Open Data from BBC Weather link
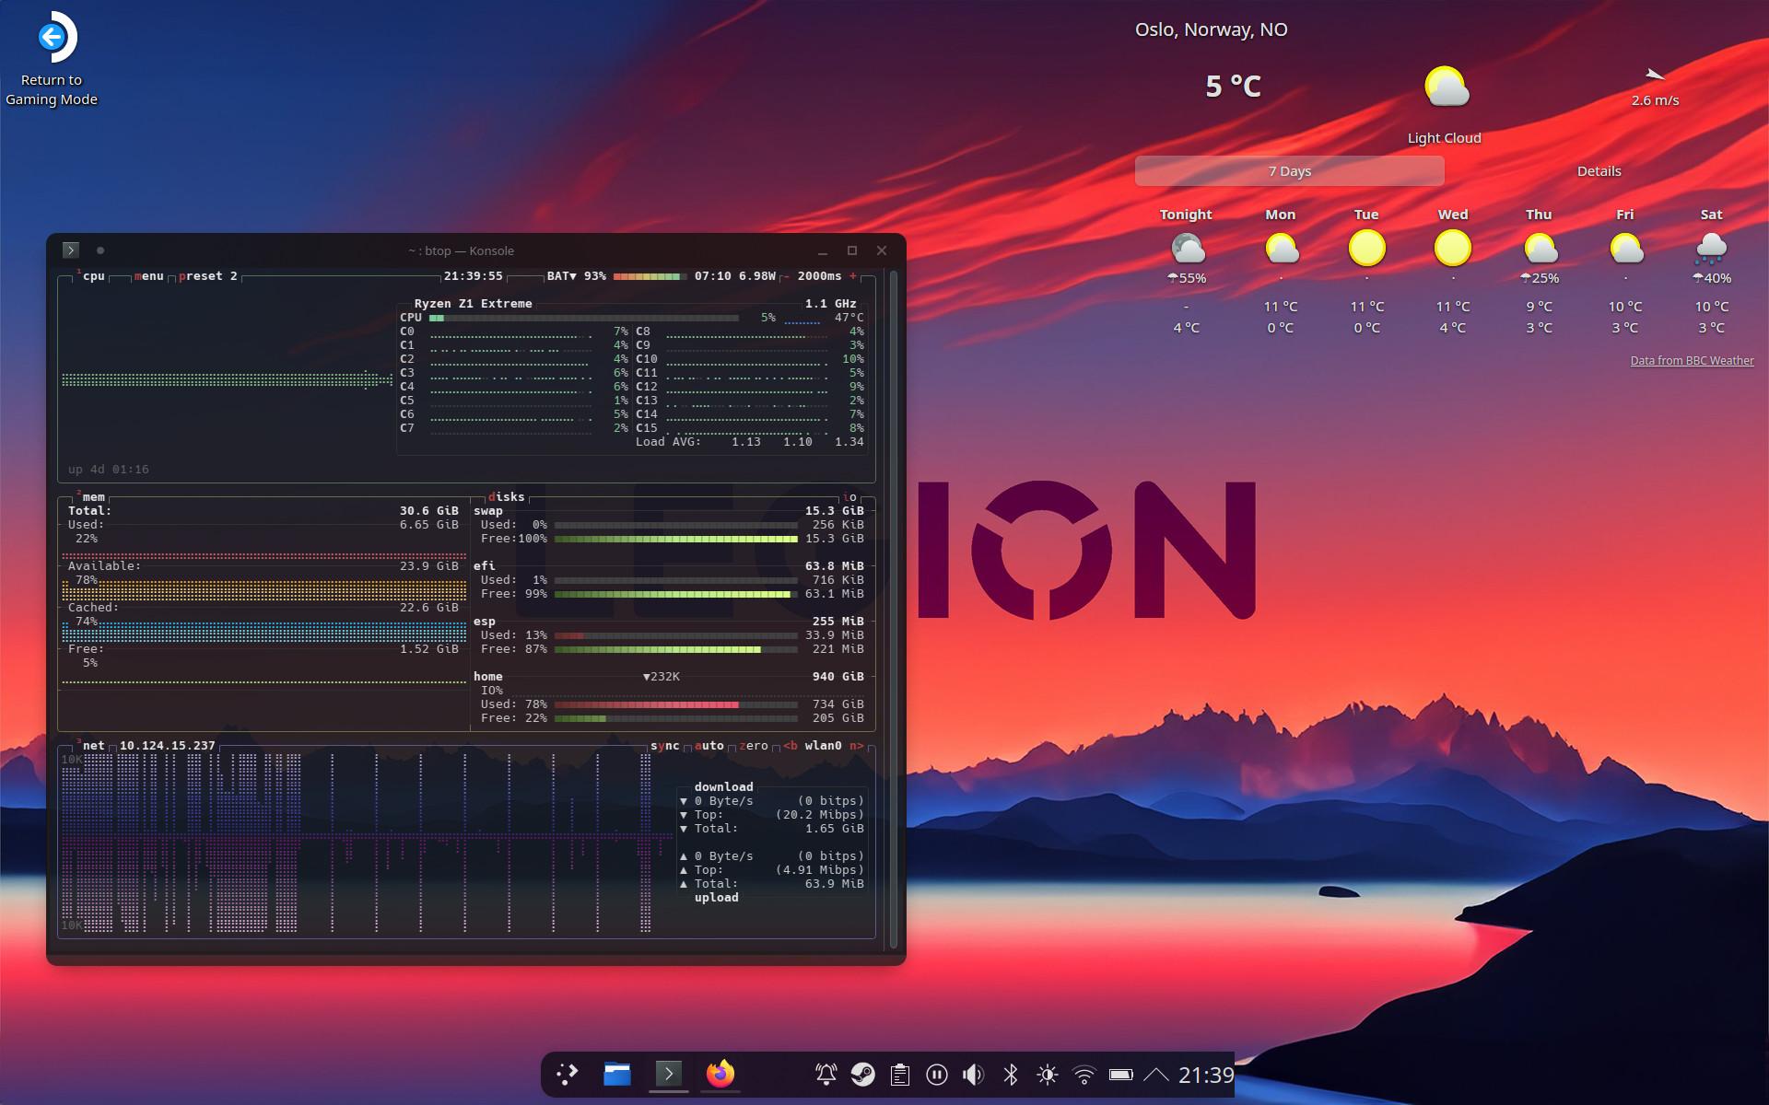Viewport: 1769px width, 1105px height. (x=1692, y=361)
